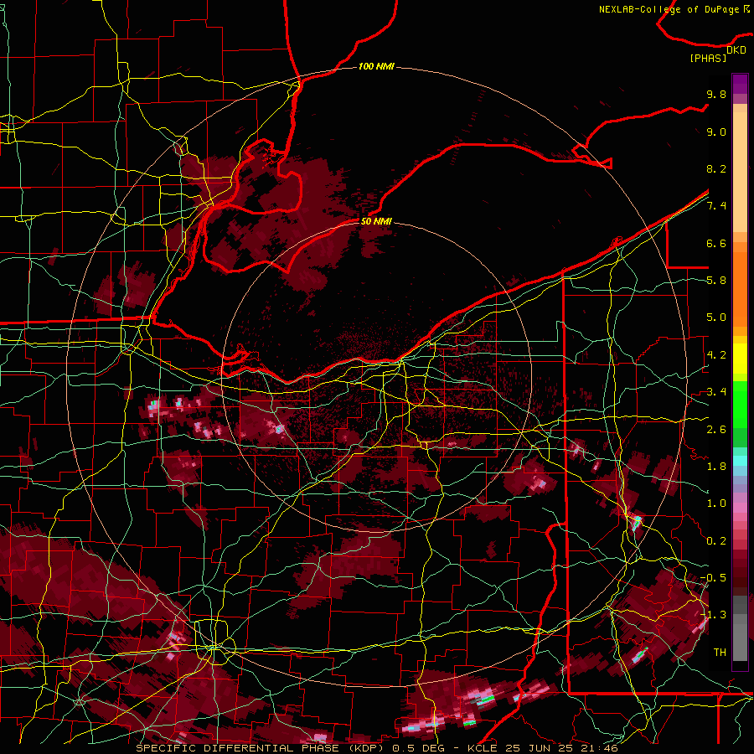Screen dimensions: 754x754
Task: Click the 5.8 value on color scale
Action: click(716, 281)
